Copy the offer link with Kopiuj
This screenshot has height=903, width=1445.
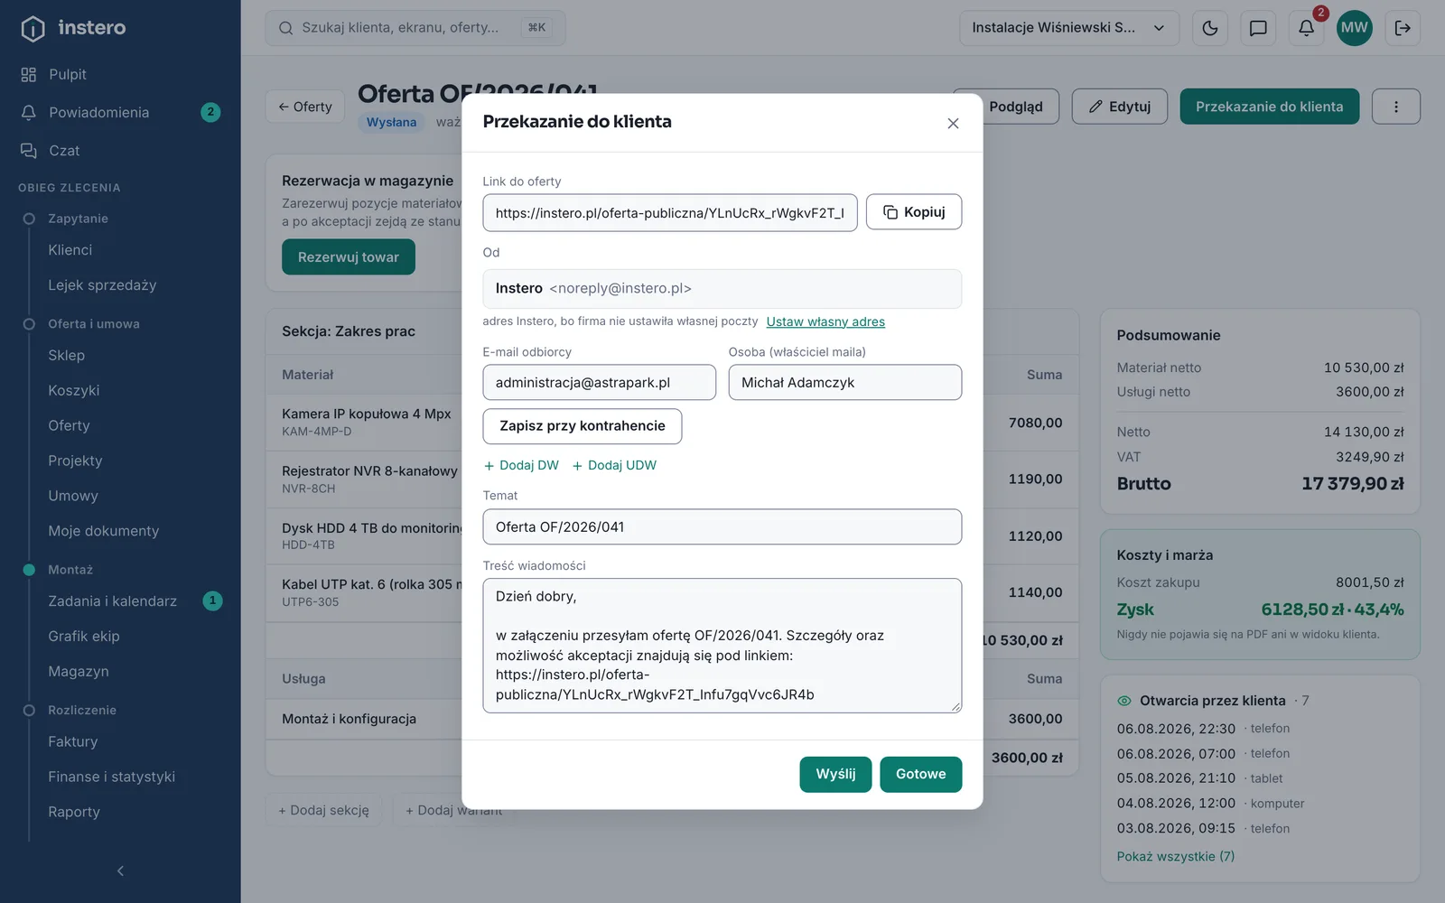click(914, 212)
